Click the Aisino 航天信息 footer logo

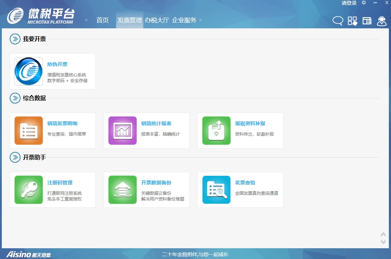28,254
